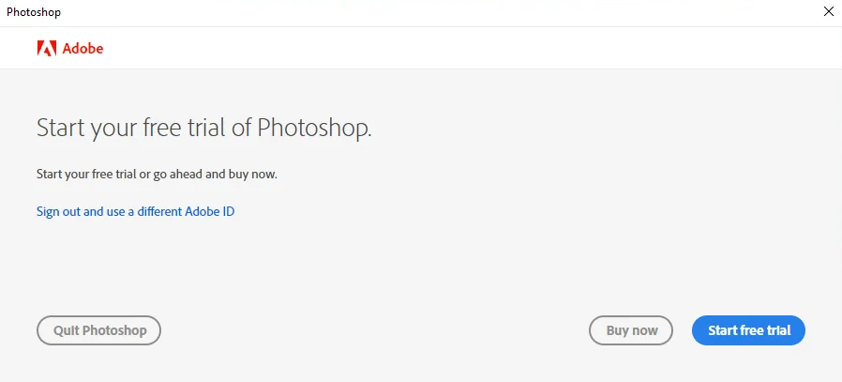Viewport: 842px width, 382px height.
Task: Exit via the Quit Photoshop button
Action: (98, 329)
